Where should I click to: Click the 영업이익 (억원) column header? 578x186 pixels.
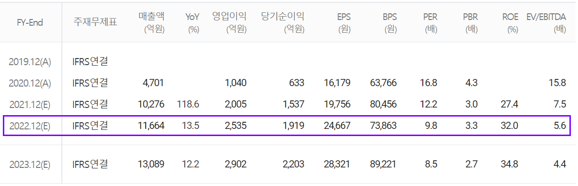[x=229, y=22]
